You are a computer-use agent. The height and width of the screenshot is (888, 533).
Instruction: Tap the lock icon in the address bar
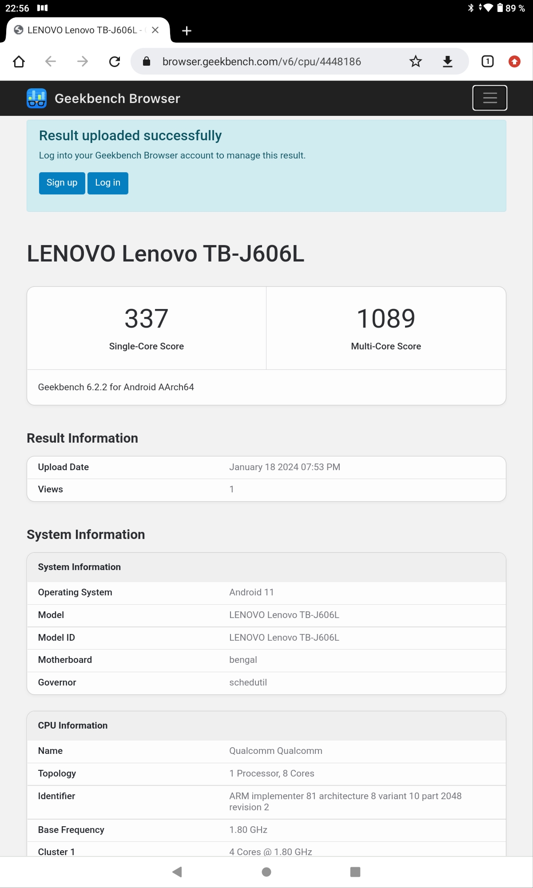point(147,61)
